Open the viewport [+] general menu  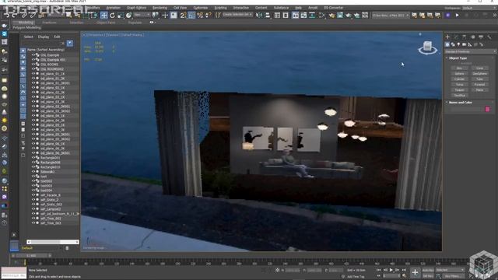click(x=84, y=35)
